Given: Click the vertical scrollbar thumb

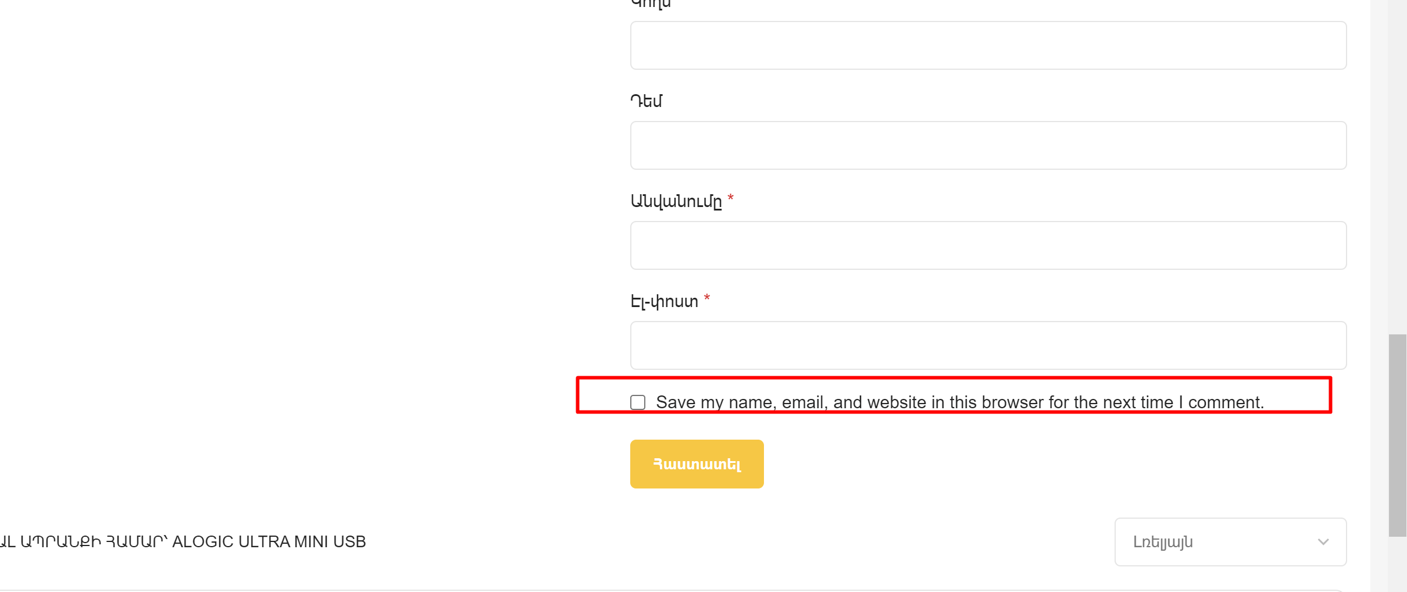Looking at the screenshot, I should pos(1398,435).
